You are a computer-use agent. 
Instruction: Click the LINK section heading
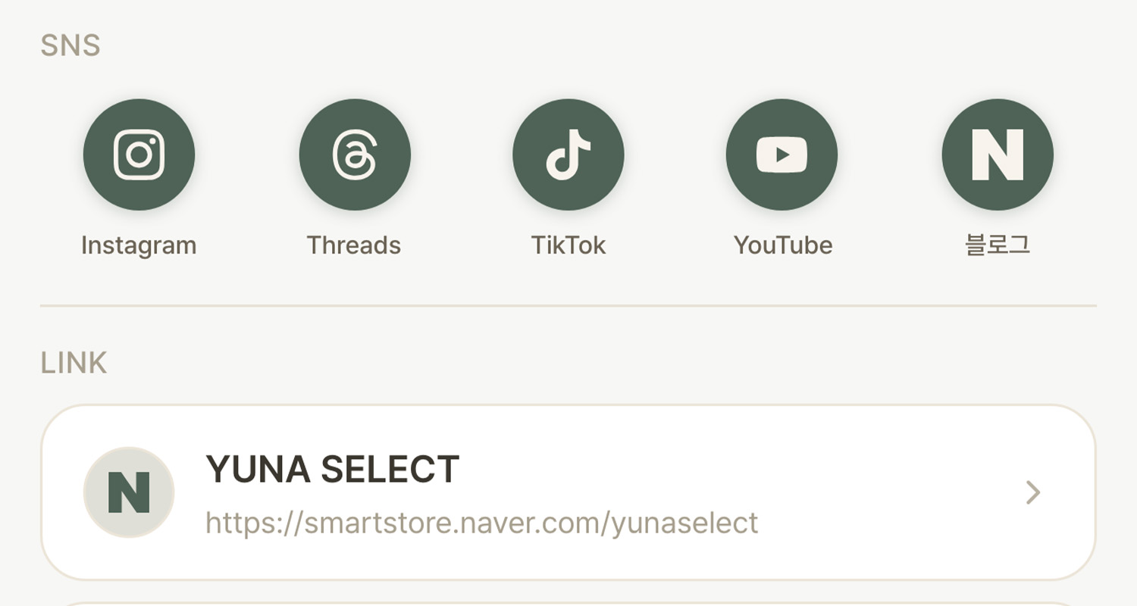[74, 363]
